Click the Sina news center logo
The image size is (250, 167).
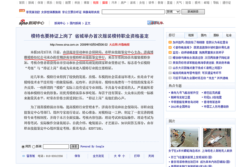click(x=32, y=23)
